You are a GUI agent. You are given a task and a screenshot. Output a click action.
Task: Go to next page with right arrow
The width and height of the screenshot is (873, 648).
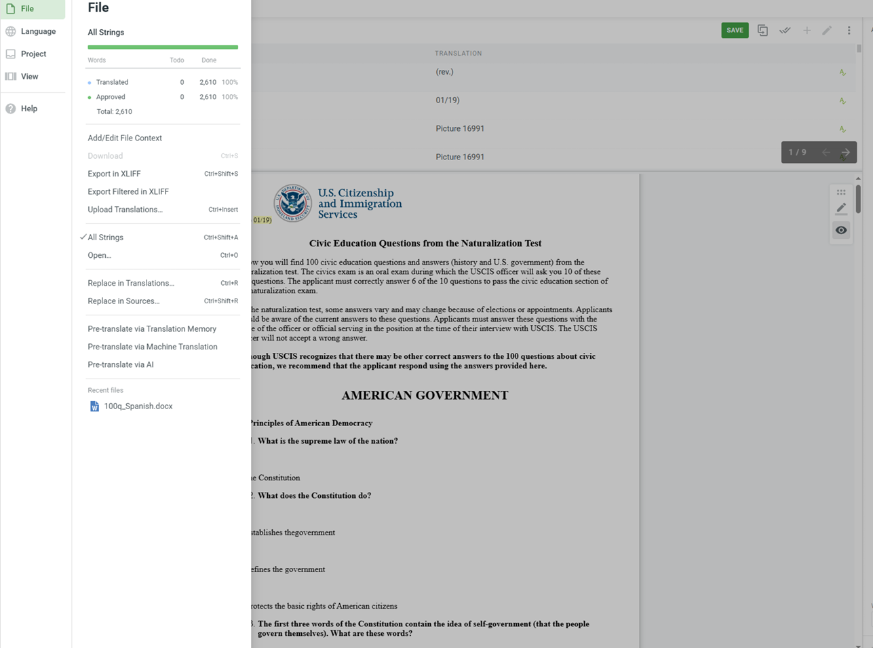pos(846,152)
